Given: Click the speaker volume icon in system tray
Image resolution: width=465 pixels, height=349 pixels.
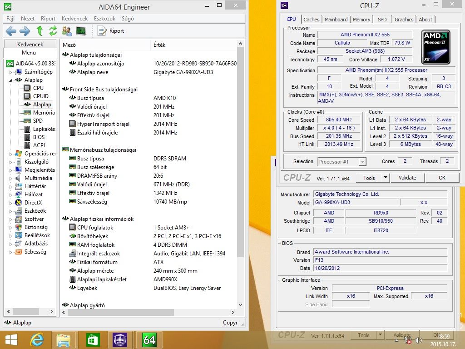Looking at the screenshot, I should (x=418, y=339).
